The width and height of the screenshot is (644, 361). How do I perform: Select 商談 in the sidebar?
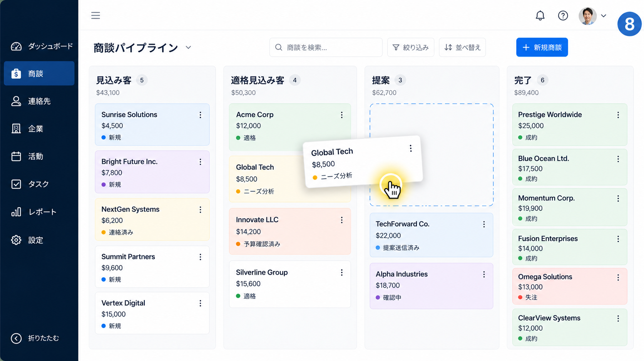39,73
